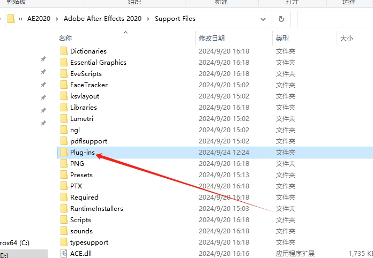The height and width of the screenshot is (258, 373).
Task: Select the ksvlayout folder name
Action: pyautogui.click(x=85, y=96)
